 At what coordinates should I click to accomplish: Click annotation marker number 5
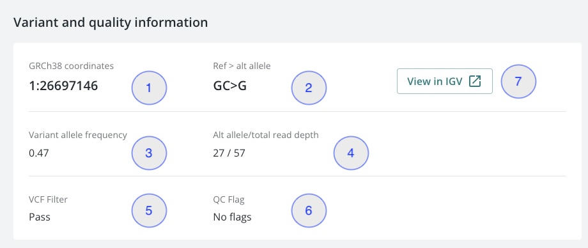(149, 210)
